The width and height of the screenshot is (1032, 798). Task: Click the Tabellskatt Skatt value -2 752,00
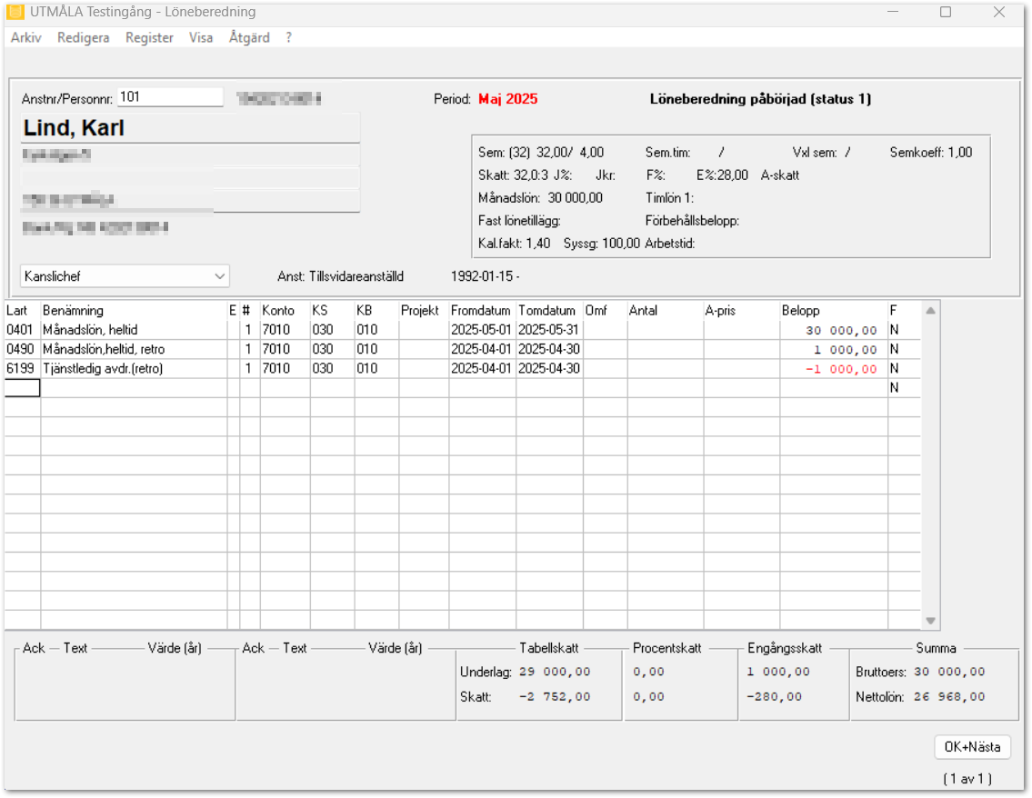coord(555,697)
